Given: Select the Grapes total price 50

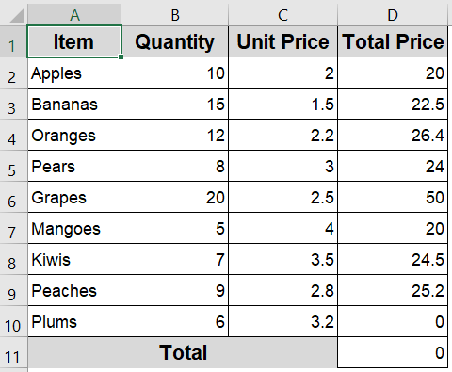Looking at the screenshot, I should (393, 197).
